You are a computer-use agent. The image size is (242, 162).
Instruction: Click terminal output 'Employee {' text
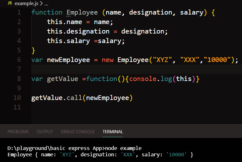coord(23,155)
